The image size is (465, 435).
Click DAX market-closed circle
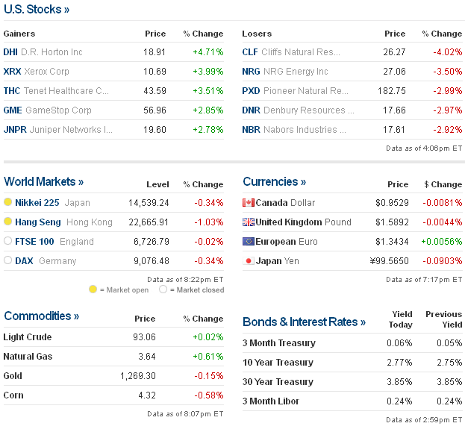click(8, 260)
